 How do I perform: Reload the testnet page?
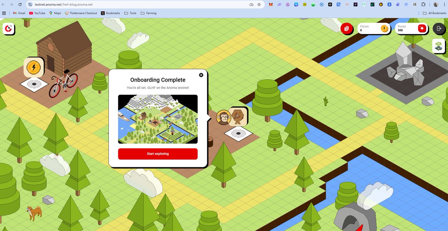tap(21, 4)
